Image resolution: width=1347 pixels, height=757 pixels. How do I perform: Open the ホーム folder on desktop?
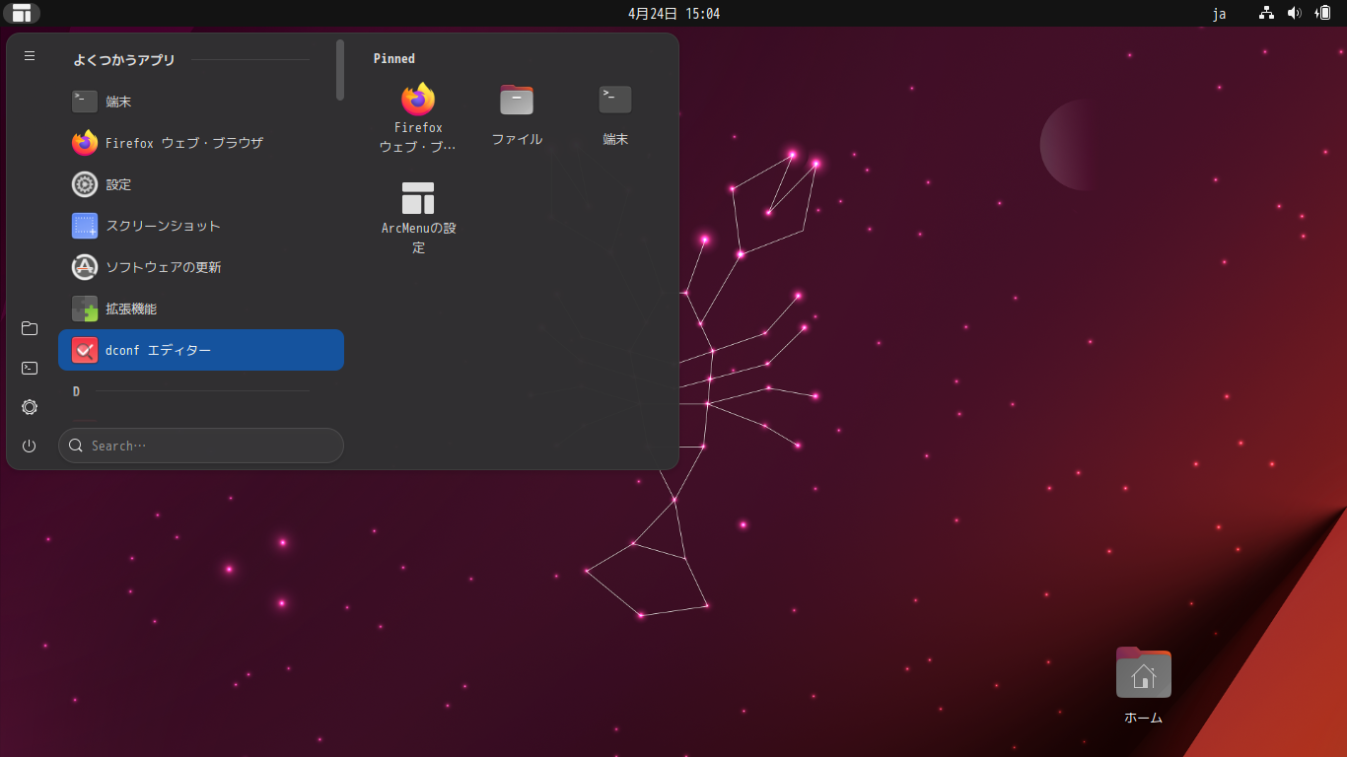(1144, 685)
